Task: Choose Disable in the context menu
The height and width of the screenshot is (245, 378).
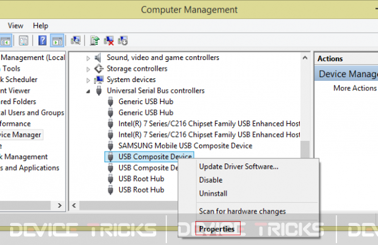Action: pyautogui.click(x=248, y=180)
